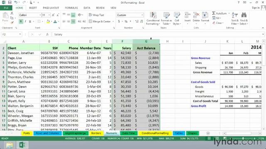Screen dimensions: 266x149
Task: Toggle Align Left in the Alignment group
Action: (64, 22)
